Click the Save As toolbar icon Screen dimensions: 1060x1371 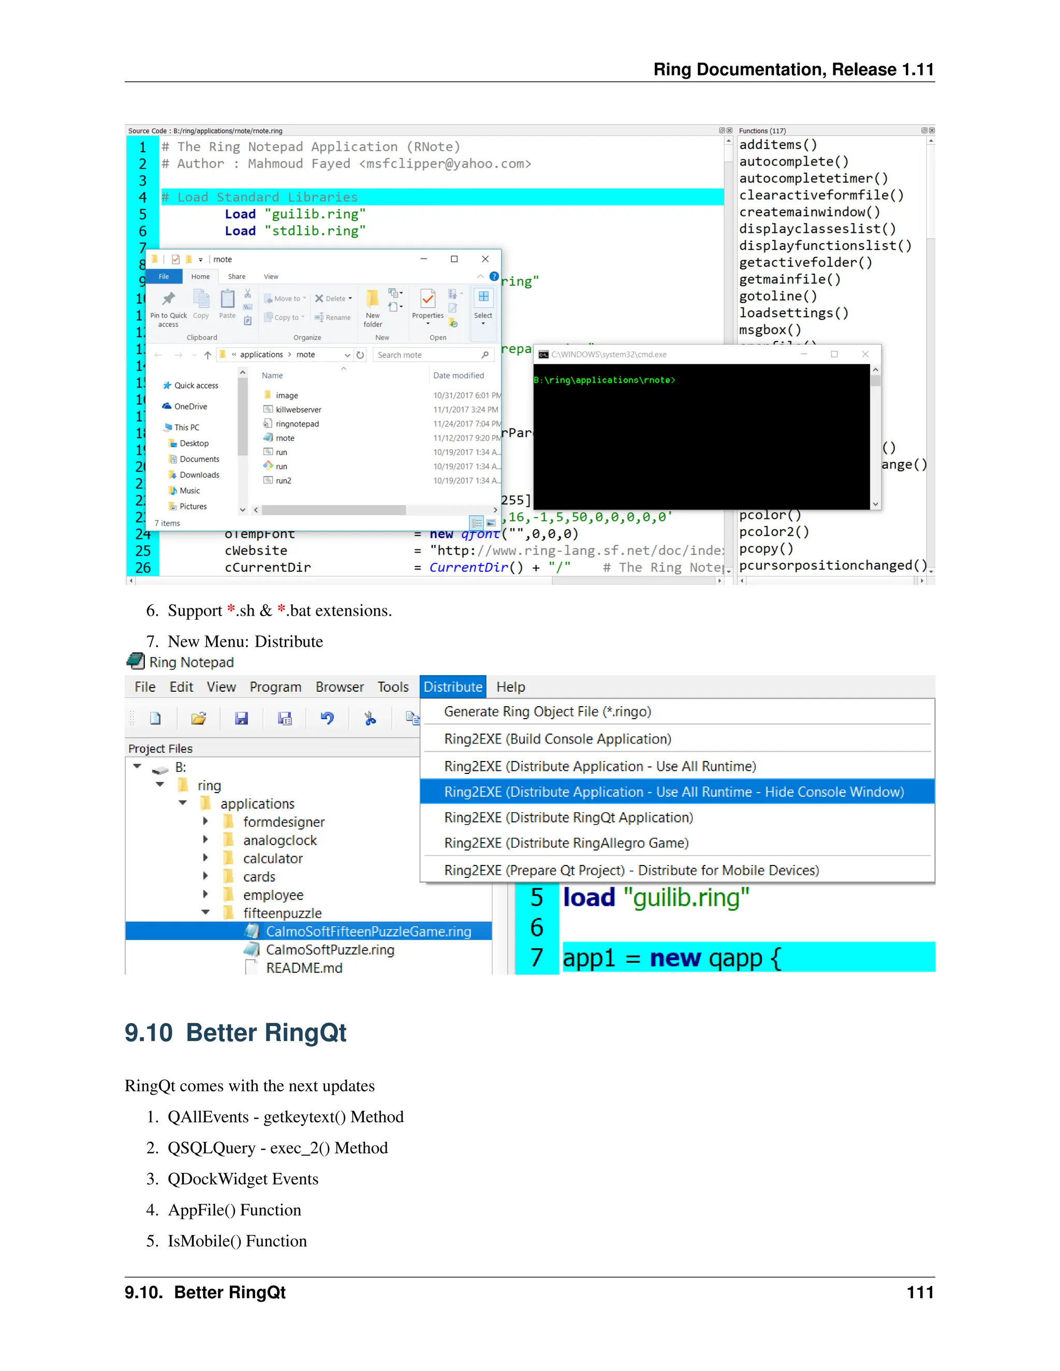click(x=285, y=718)
